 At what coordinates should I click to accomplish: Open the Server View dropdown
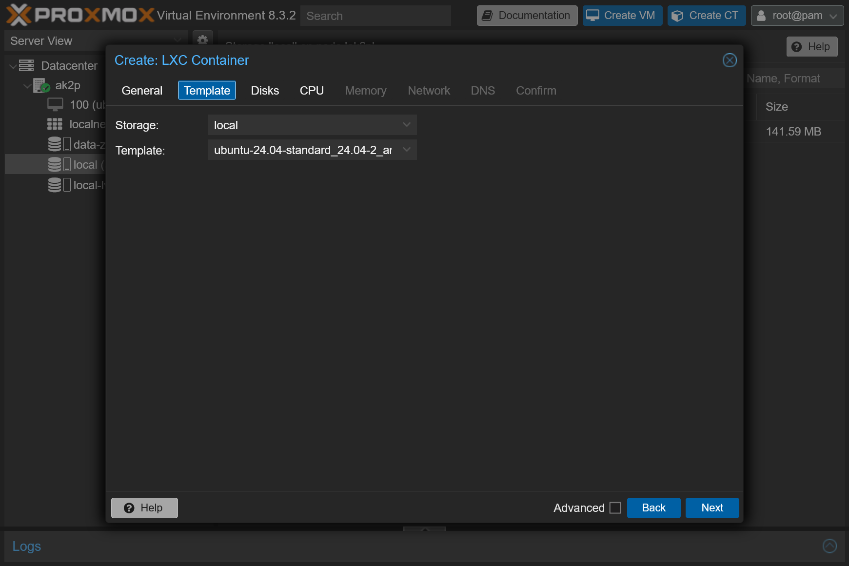click(x=96, y=41)
